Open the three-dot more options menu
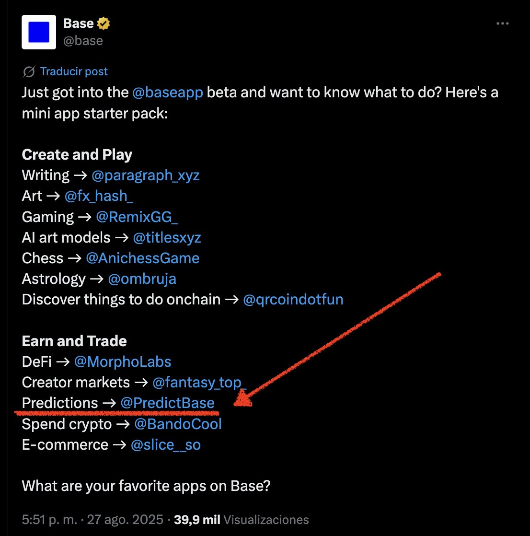 [502, 23]
